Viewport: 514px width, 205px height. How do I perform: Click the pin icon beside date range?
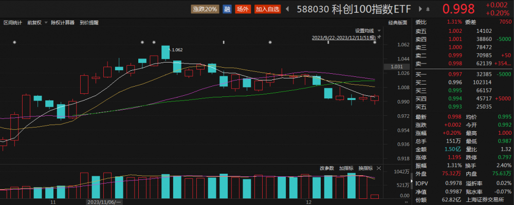tap(380, 37)
